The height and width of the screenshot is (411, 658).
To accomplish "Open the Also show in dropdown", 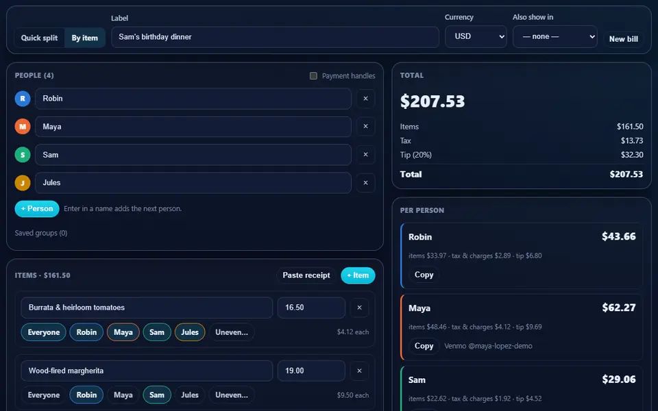I will 555,36.
